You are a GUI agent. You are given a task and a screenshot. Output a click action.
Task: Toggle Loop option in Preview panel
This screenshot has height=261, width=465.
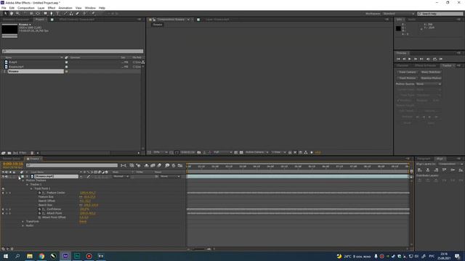click(434, 59)
